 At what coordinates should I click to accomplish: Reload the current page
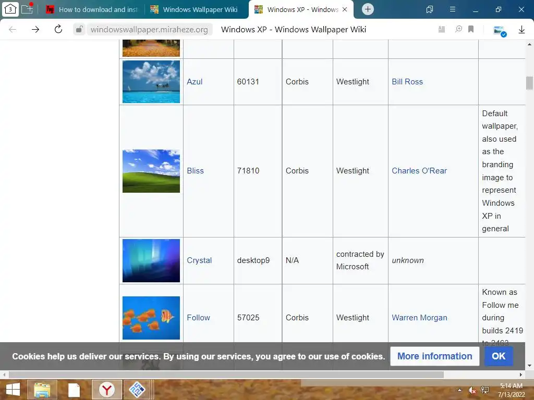pyautogui.click(x=58, y=29)
